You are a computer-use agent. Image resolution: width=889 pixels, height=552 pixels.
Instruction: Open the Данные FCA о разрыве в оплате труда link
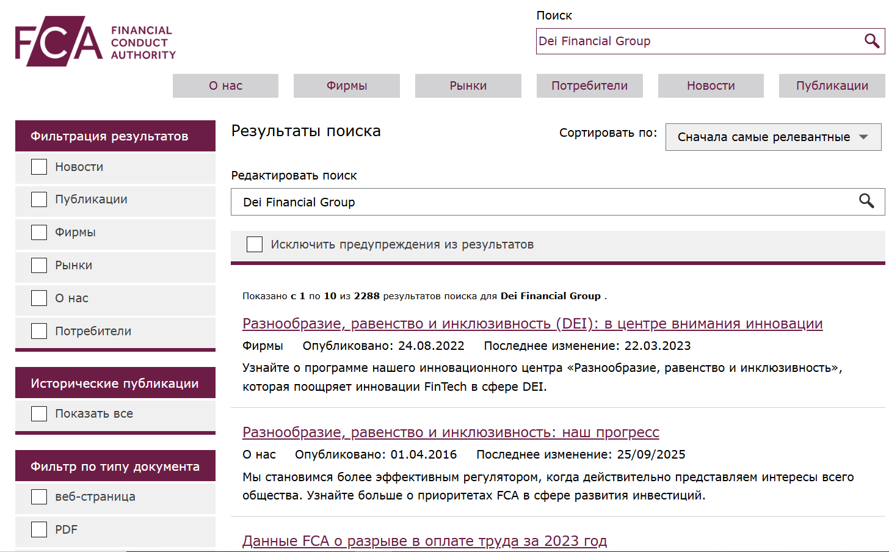point(425,541)
